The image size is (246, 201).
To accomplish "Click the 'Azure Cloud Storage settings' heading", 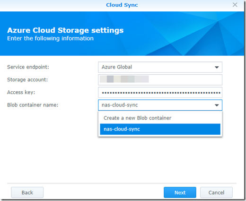I will [65, 30].
